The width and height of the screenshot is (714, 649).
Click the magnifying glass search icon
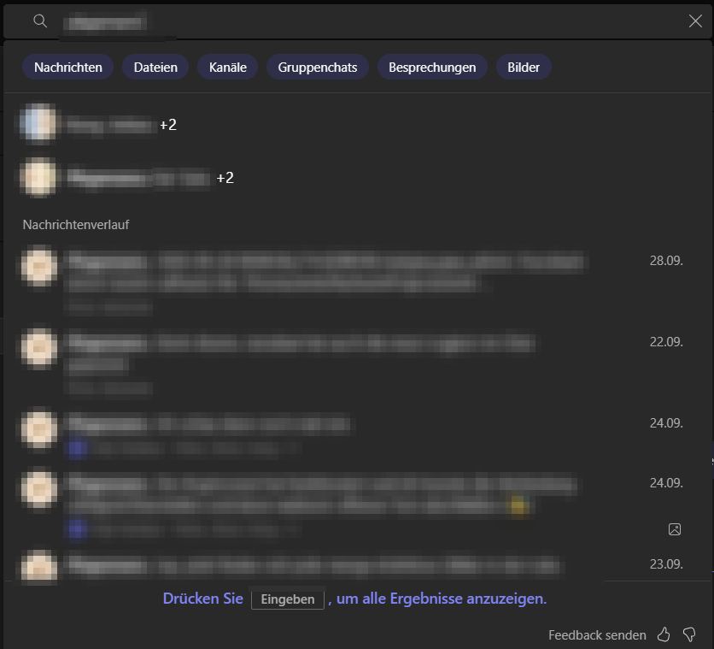(x=40, y=21)
